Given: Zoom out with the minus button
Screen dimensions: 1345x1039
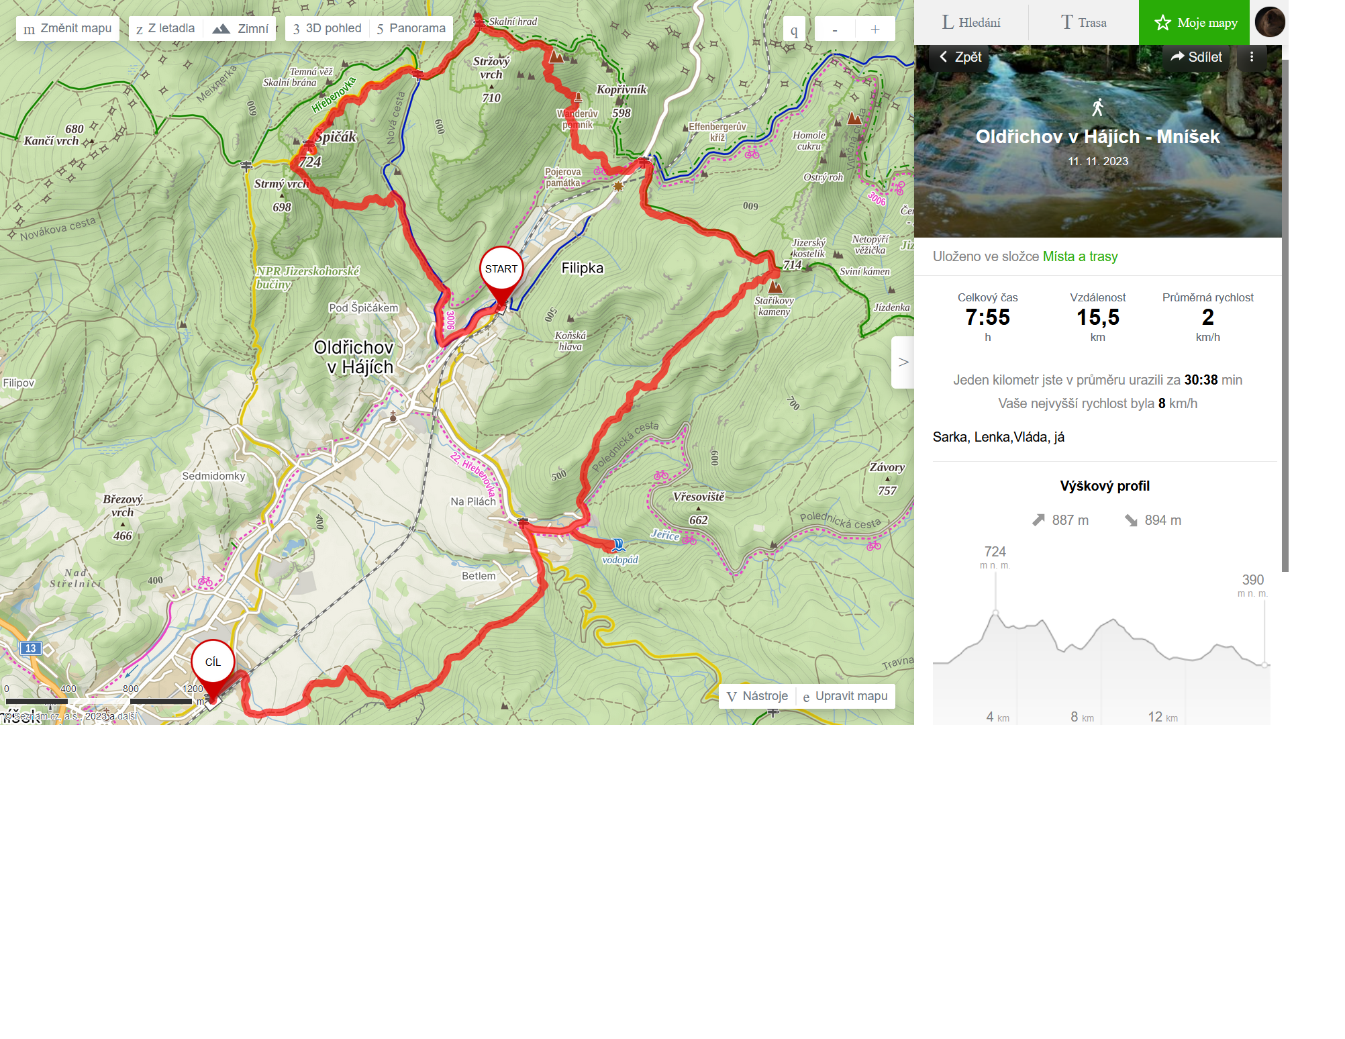Looking at the screenshot, I should click(835, 29).
